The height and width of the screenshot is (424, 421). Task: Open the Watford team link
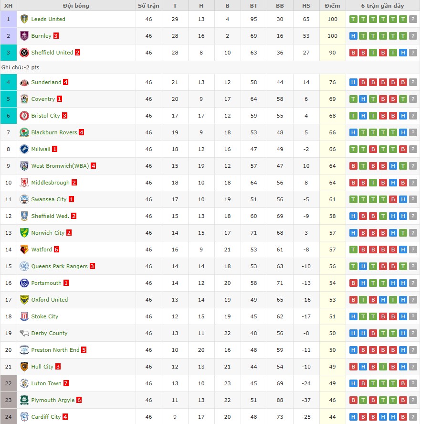(42, 250)
